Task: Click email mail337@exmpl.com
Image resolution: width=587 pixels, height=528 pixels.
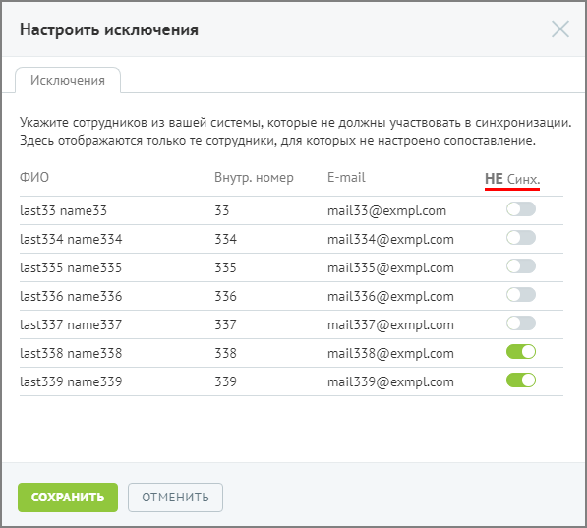Action: [390, 324]
